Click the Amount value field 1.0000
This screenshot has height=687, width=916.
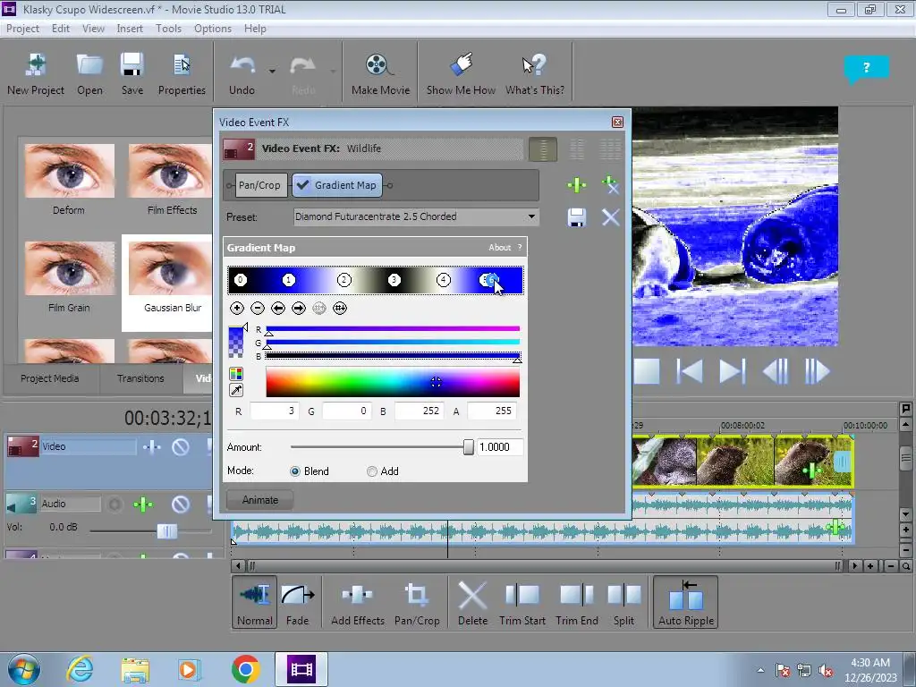pyautogui.click(x=500, y=447)
